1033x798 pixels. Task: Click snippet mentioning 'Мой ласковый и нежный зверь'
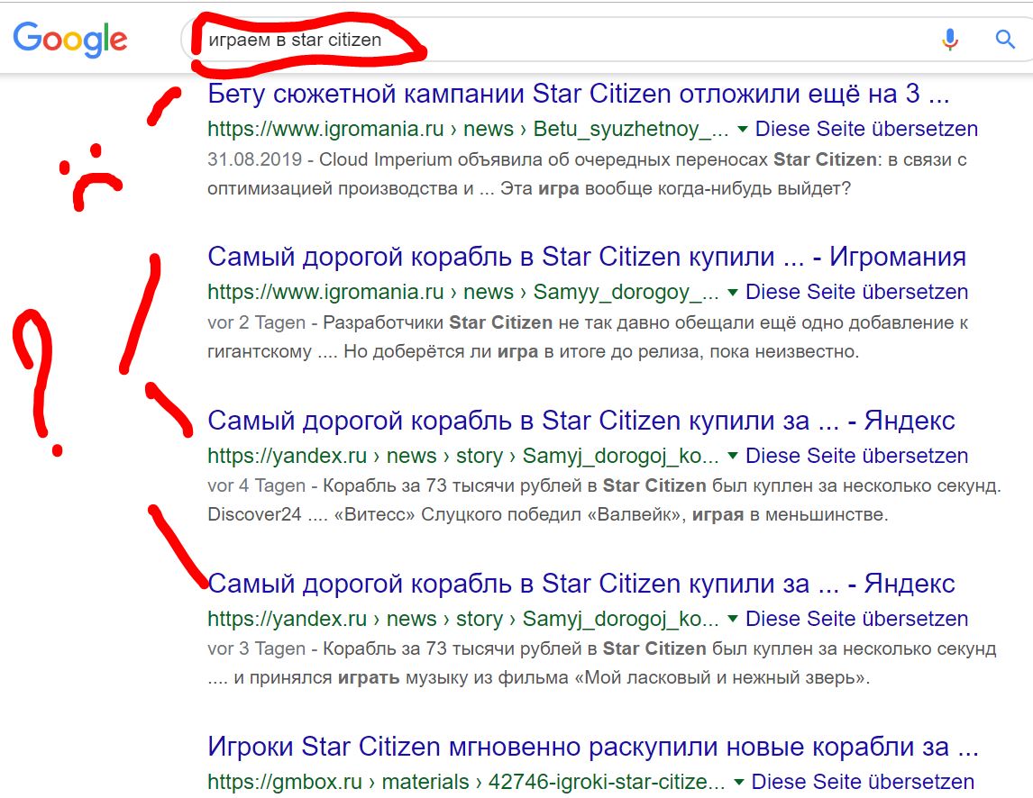click(x=601, y=663)
